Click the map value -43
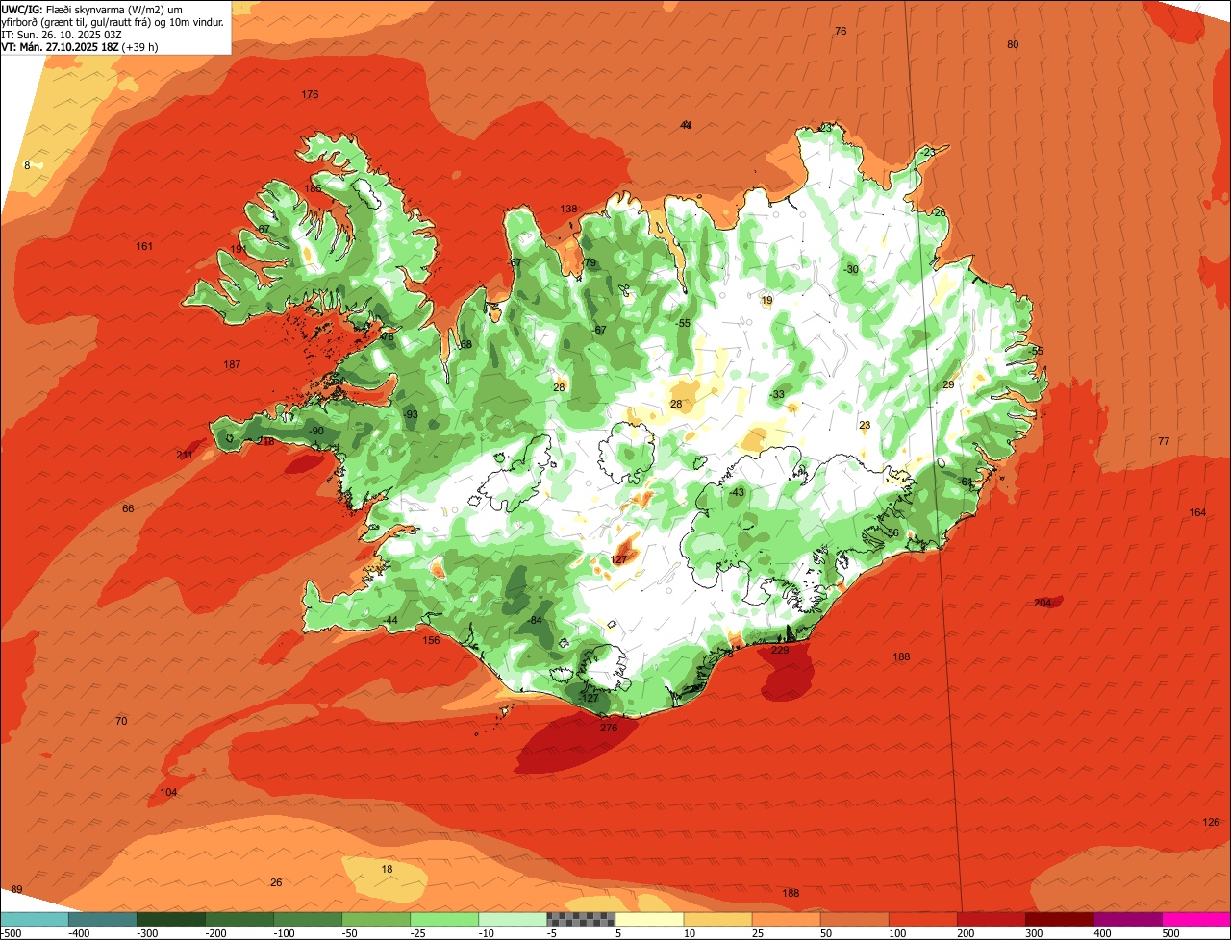 point(737,492)
